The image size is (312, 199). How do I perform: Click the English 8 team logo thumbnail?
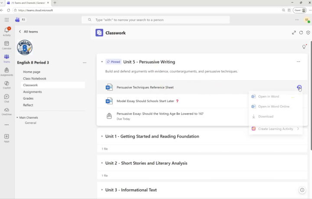coord(25,48)
